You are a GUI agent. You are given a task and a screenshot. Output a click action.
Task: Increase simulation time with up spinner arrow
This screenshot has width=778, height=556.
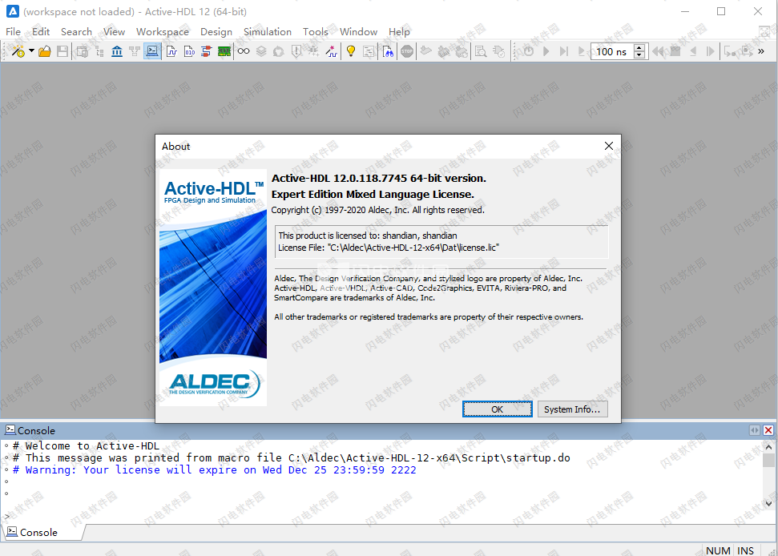pyautogui.click(x=639, y=47)
